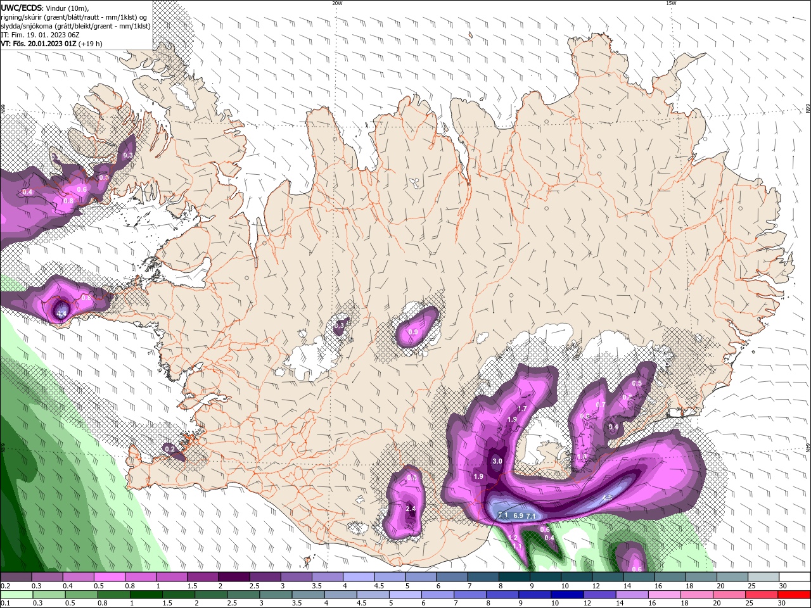Click the 0.2 value on the southwest peninsula
This screenshot has height=608, width=811.
click(169, 449)
